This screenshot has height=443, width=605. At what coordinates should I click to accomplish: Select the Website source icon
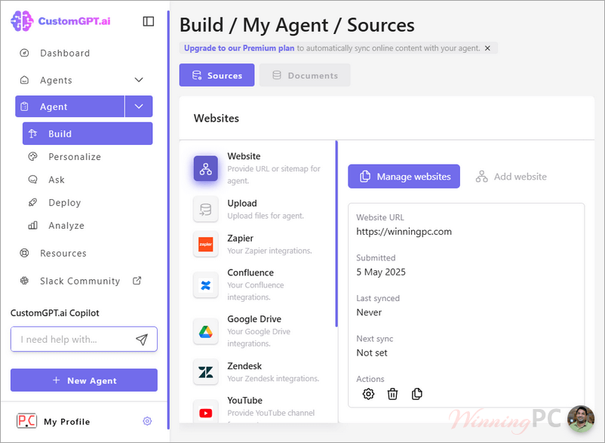click(206, 168)
